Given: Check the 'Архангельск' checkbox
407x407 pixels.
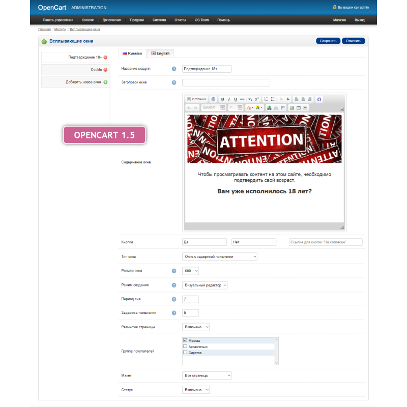Looking at the screenshot, I should coord(185,346).
